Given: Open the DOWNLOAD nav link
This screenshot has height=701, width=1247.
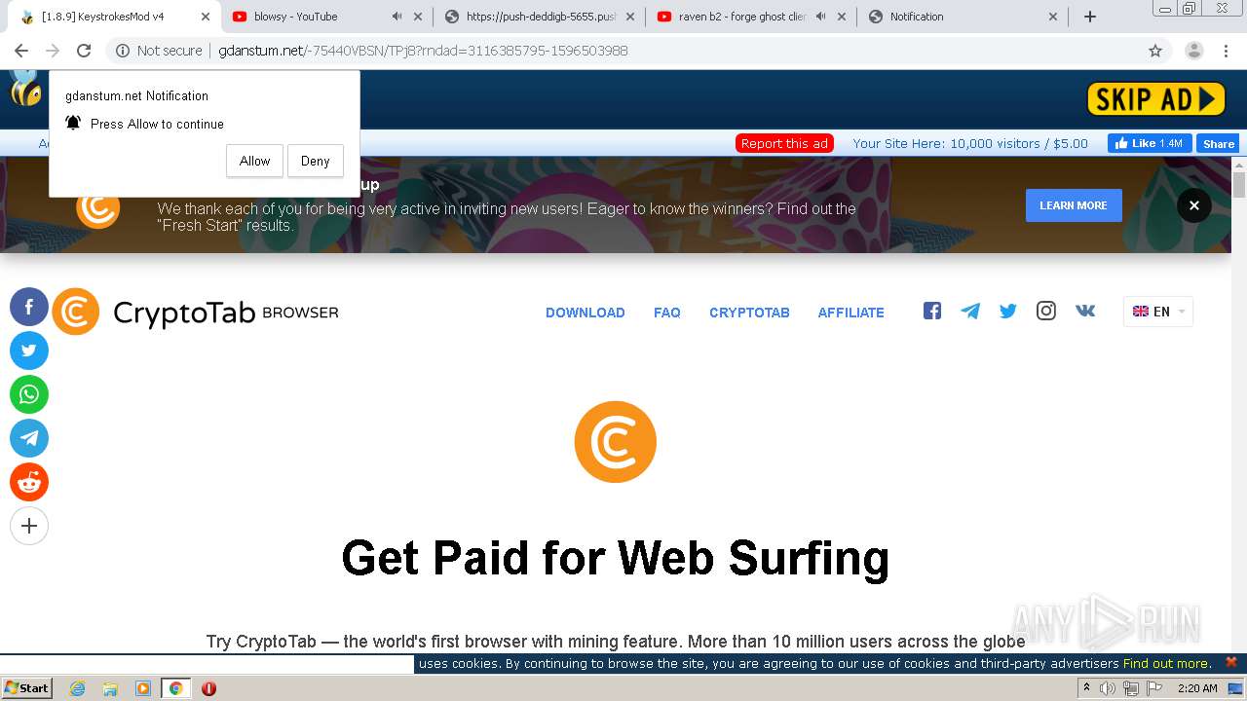Looking at the screenshot, I should pyautogui.click(x=586, y=313).
